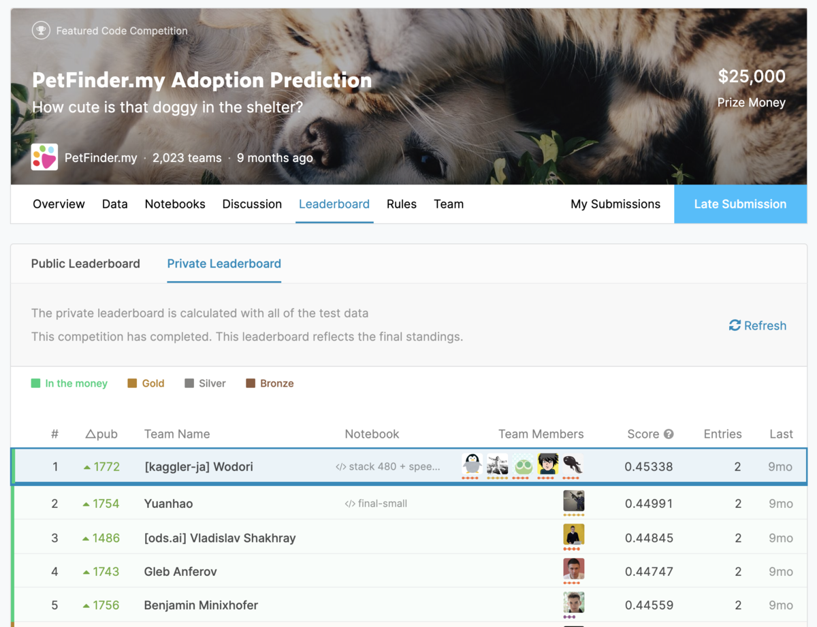Open the Overview tab
The image size is (817, 627).
point(59,204)
